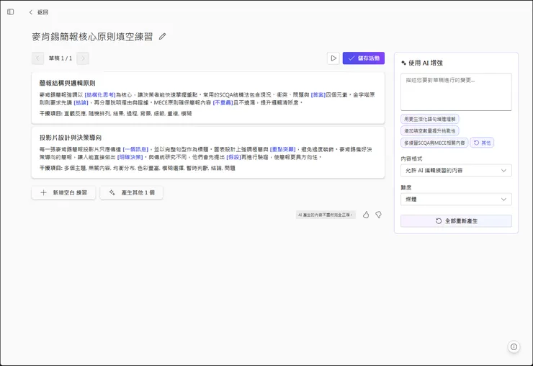Toggle the sidebar panel icon

click(11, 12)
